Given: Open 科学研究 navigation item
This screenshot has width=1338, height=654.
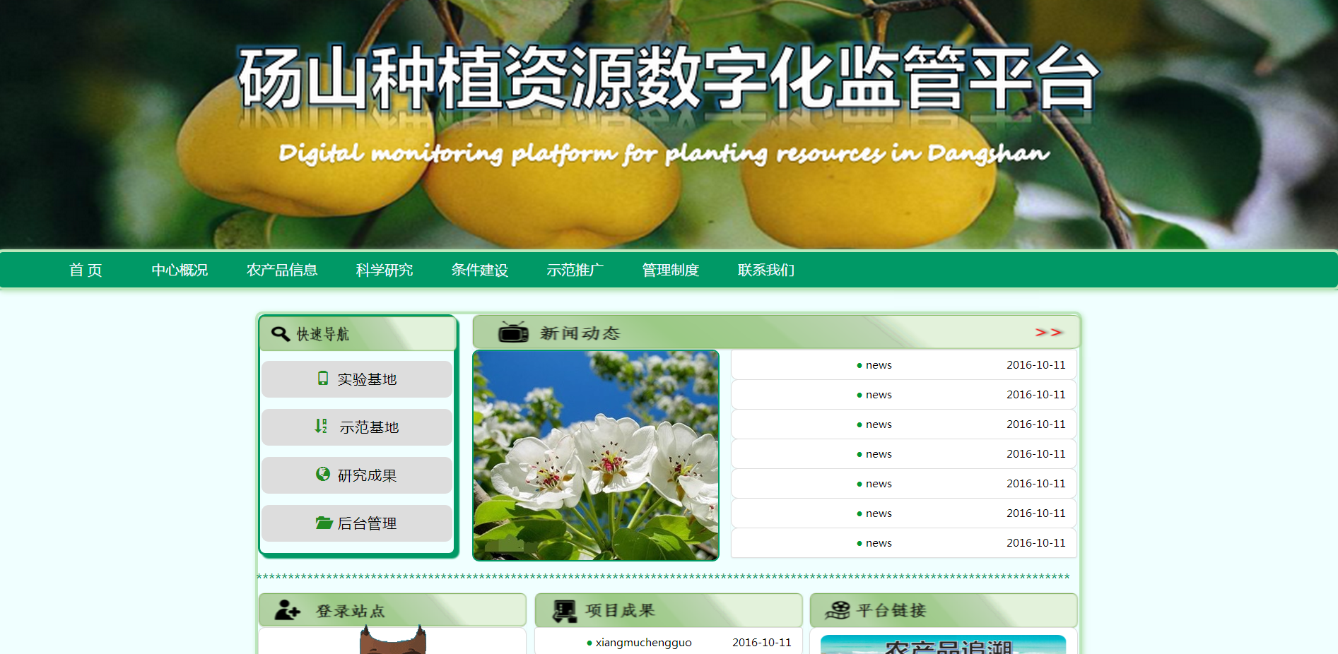Looking at the screenshot, I should (x=385, y=270).
